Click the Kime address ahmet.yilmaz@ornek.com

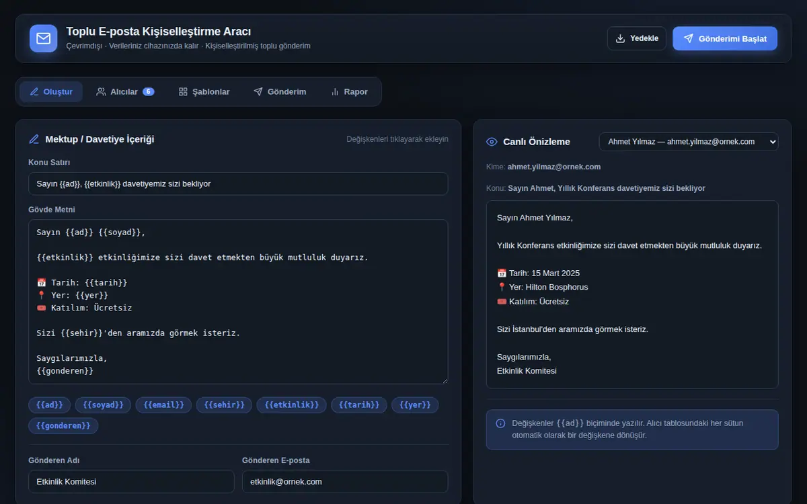pos(554,167)
